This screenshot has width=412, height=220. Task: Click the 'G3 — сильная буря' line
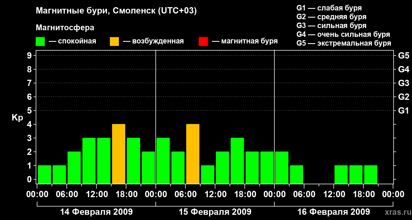[331, 26]
